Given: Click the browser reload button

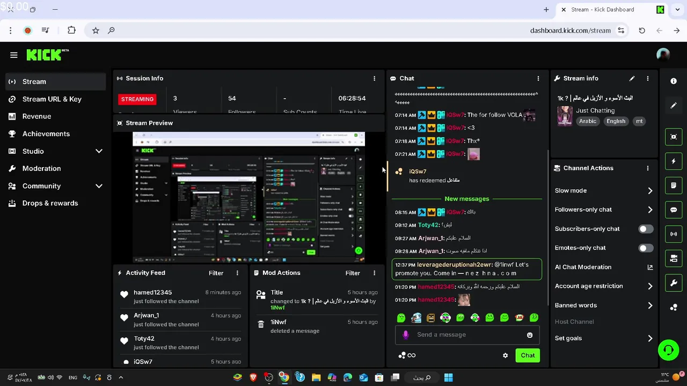Looking at the screenshot, I should tap(642, 31).
